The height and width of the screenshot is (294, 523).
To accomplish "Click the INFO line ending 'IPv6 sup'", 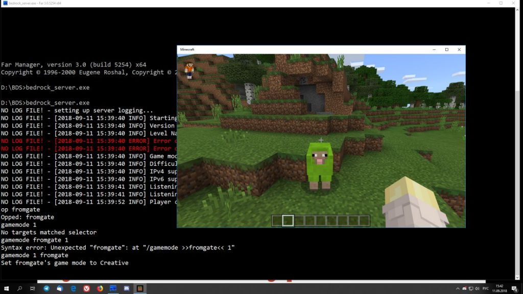I will [89, 179].
